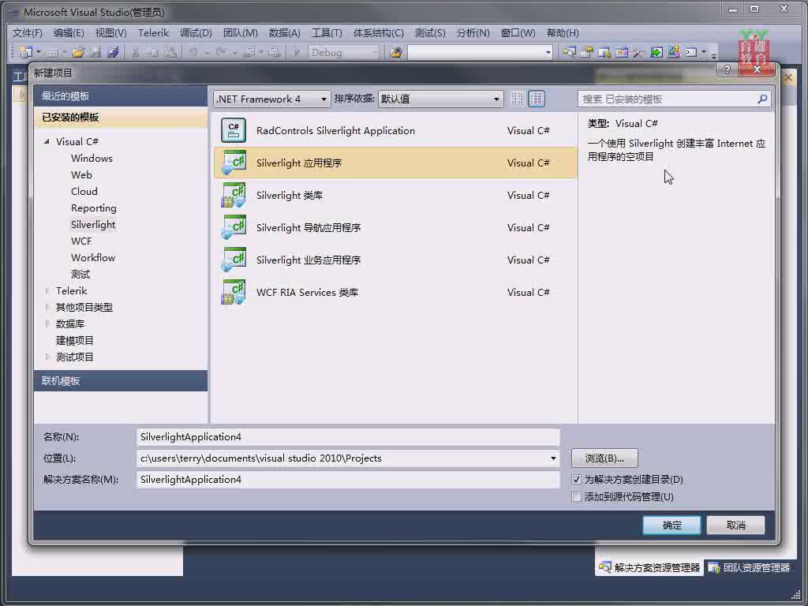808x606 pixels.
Task: Click the 确定 button
Action: (x=671, y=525)
